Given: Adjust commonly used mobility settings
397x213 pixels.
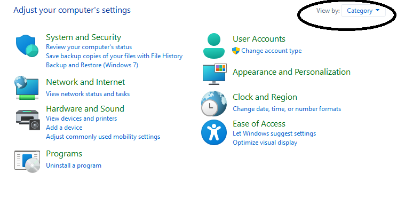Looking at the screenshot, I should tap(103, 137).
